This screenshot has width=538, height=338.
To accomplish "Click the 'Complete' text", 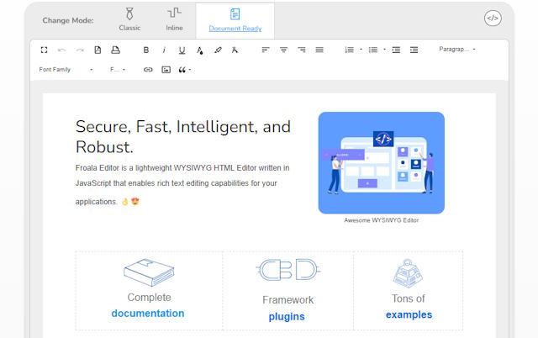I will (x=149, y=297).
